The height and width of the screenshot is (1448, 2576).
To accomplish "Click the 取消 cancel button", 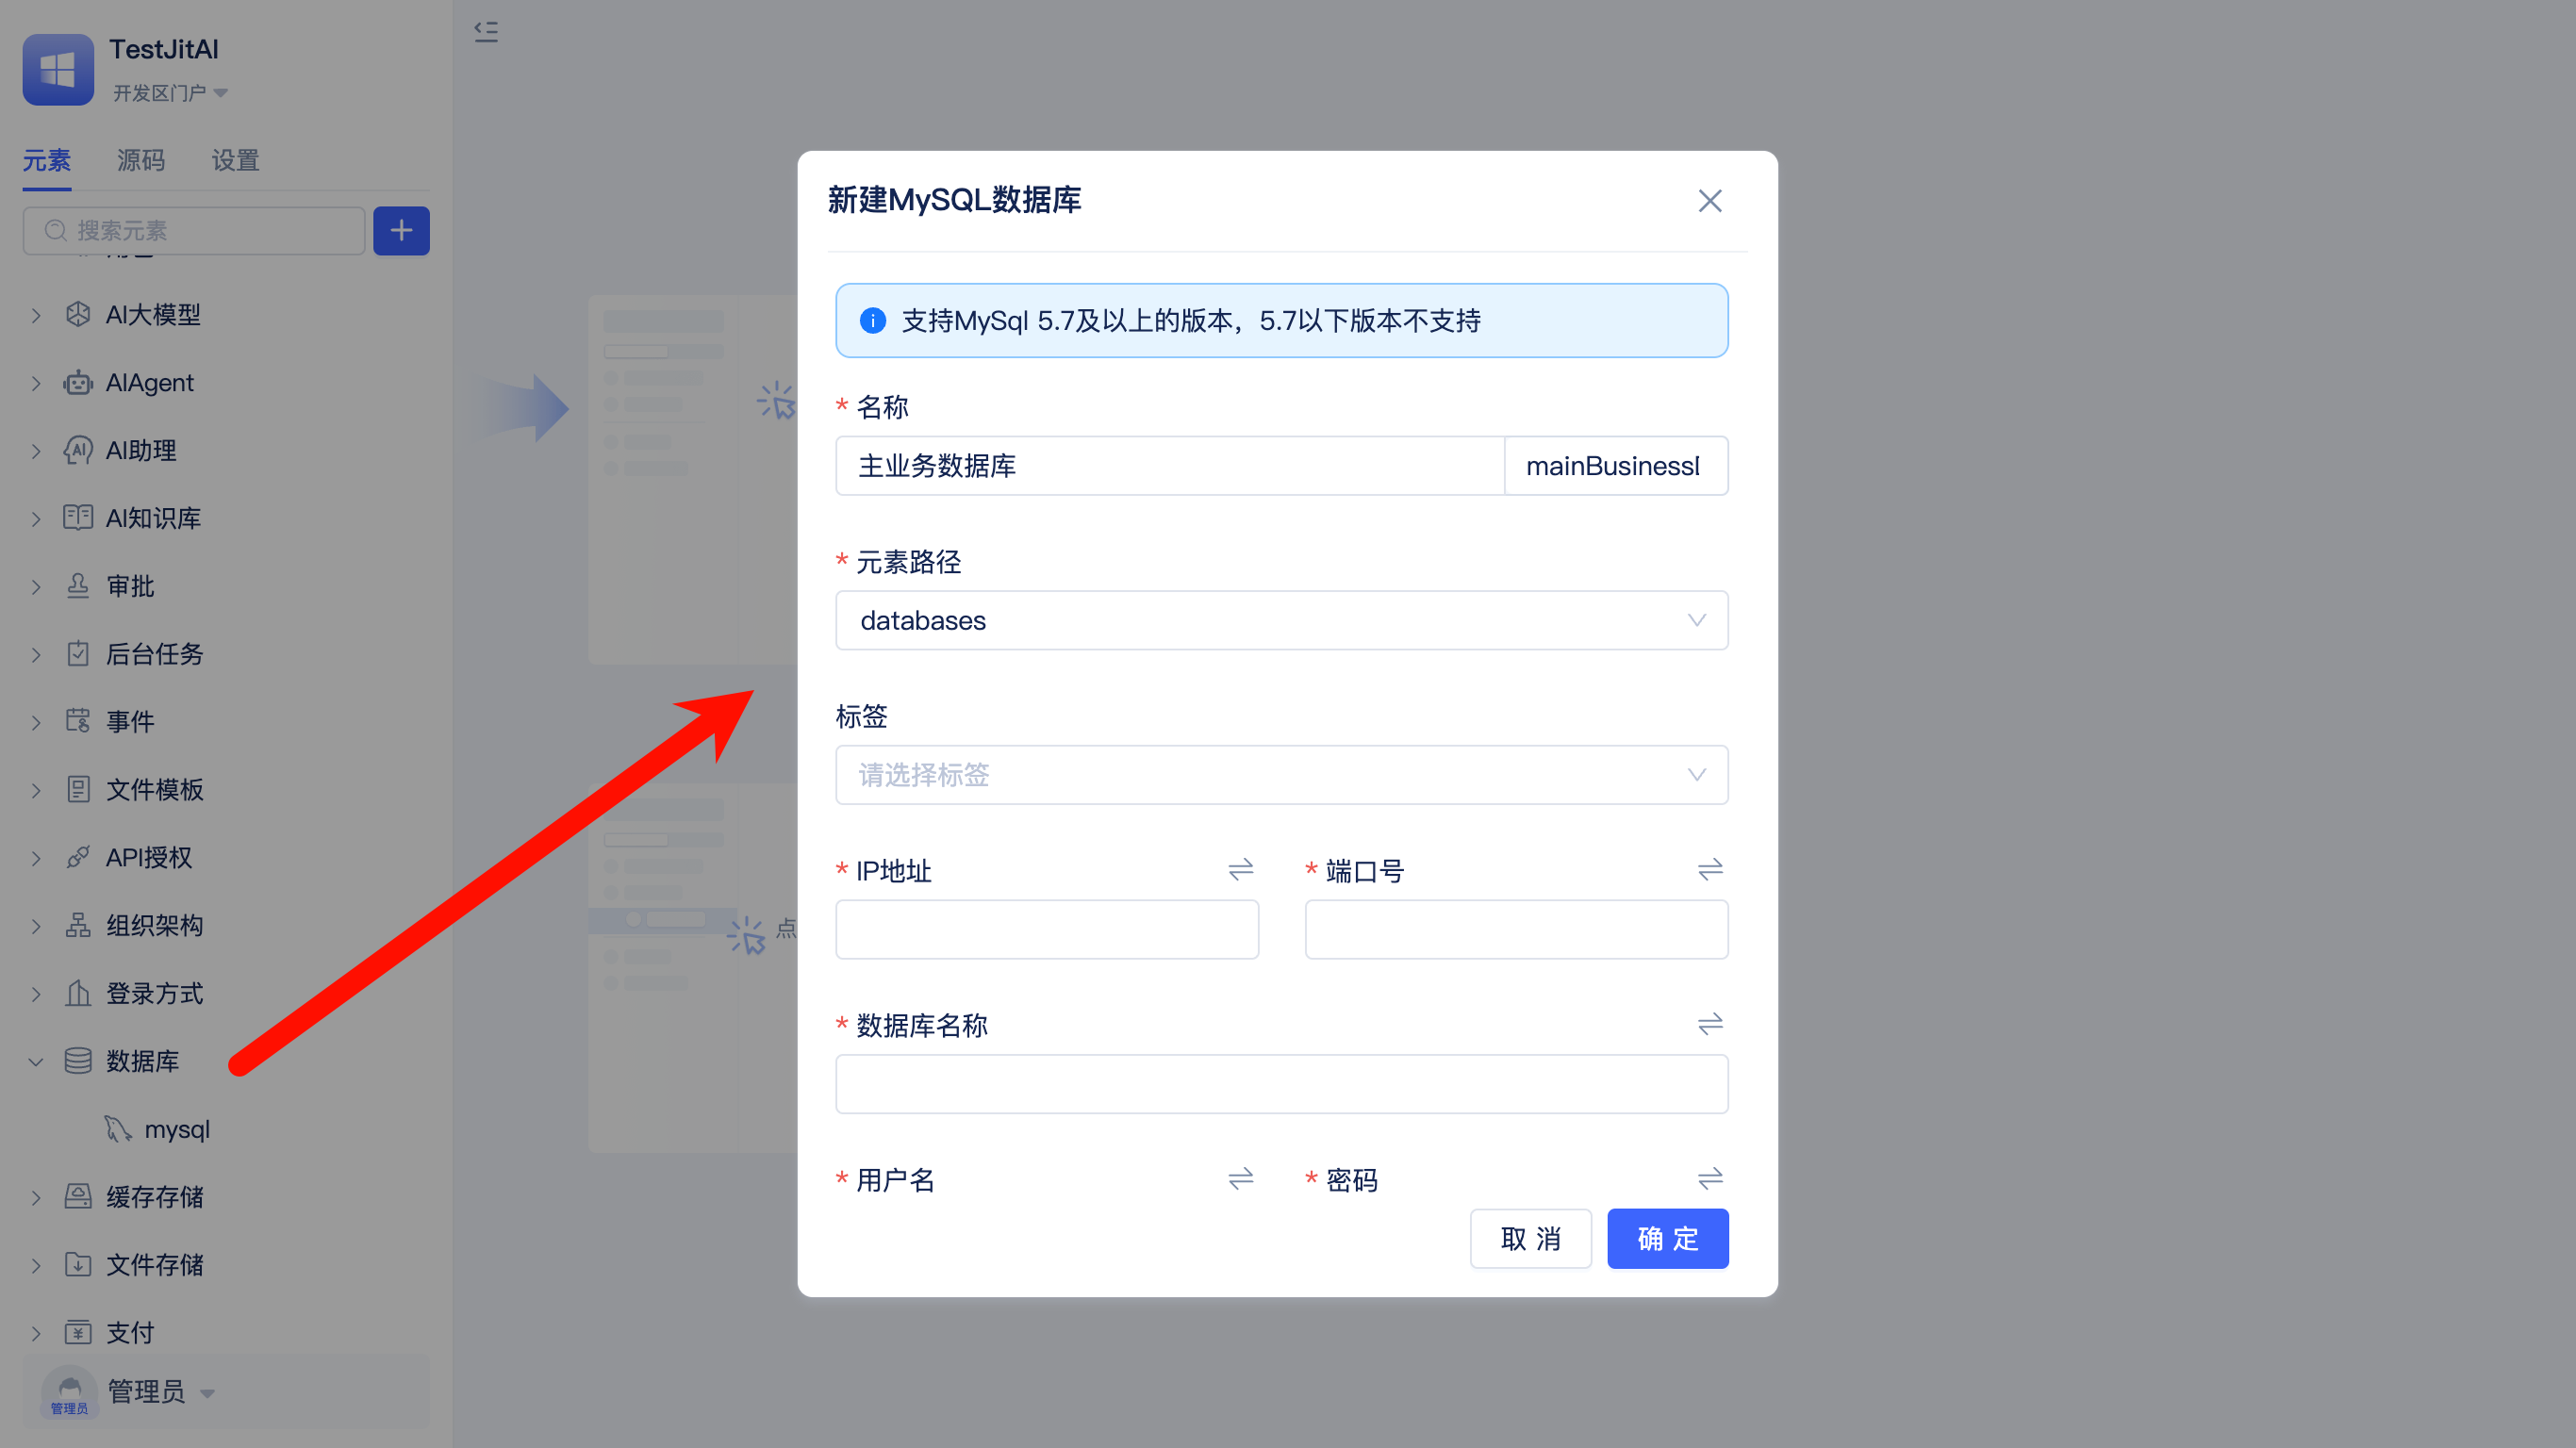I will pos(1530,1238).
